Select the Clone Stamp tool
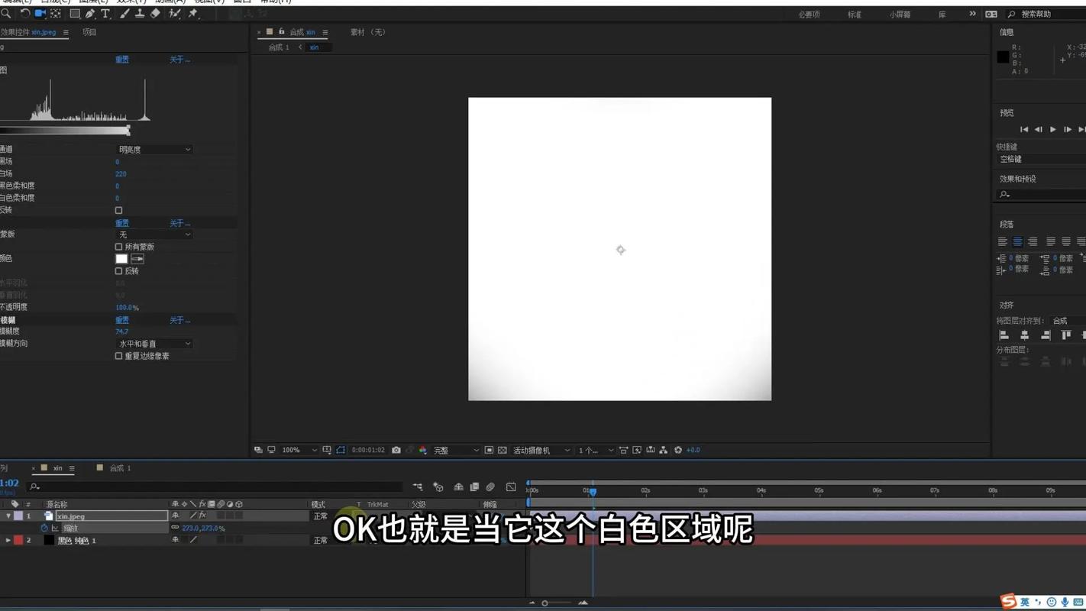Viewport: 1086px width, 611px height. click(x=141, y=13)
